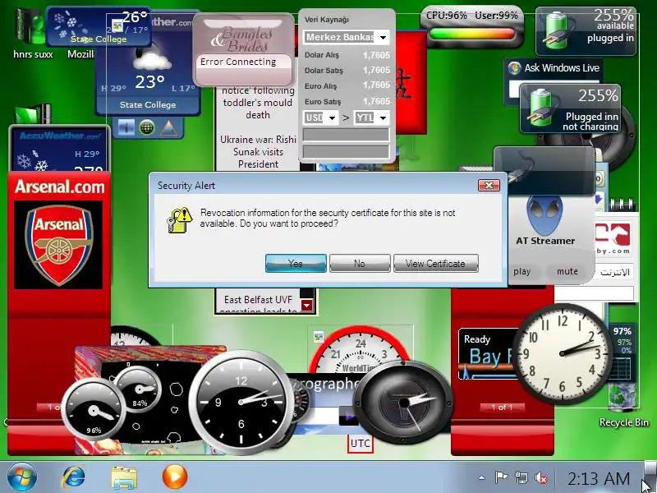Click the blue square icon under weather gadget
The image size is (657, 493).
pos(126,127)
